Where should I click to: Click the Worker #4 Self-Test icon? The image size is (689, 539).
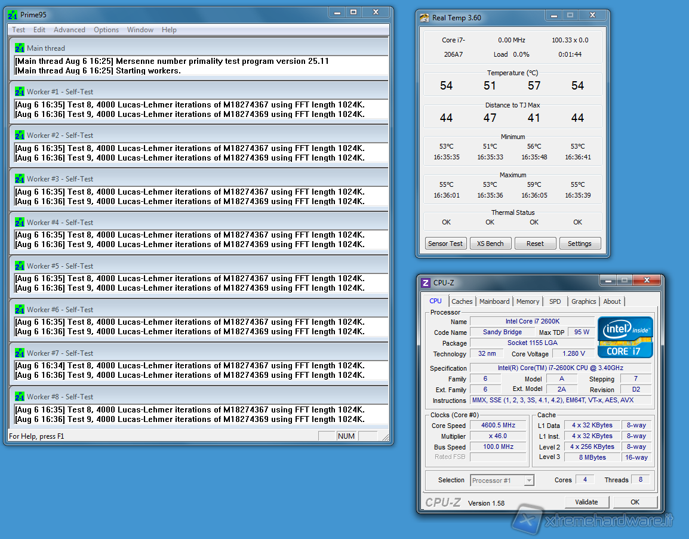tap(20, 223)
